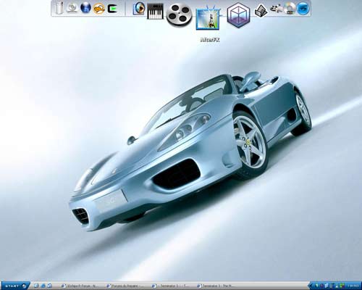This screenshot has height=290, width=362.
Task: Click the middle quick launch taskbar icon
Action: 43,286
